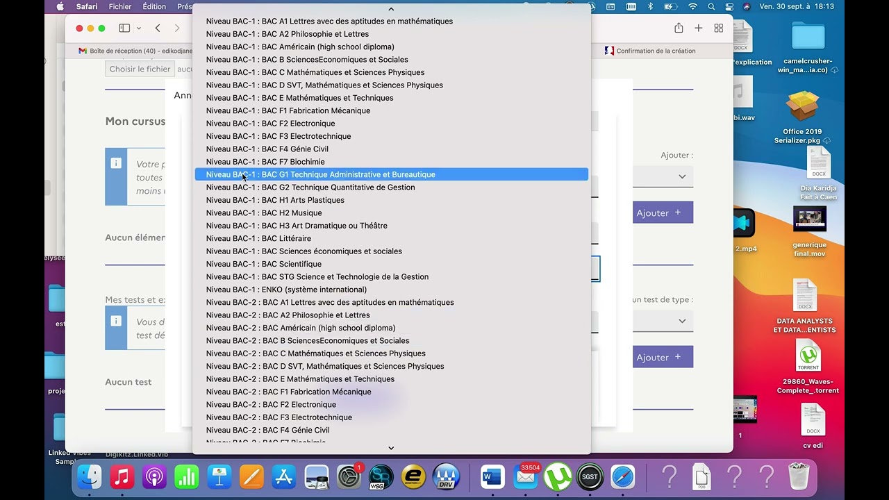Open the Fichier menu

pyautogui.click(x=120, y=6)
